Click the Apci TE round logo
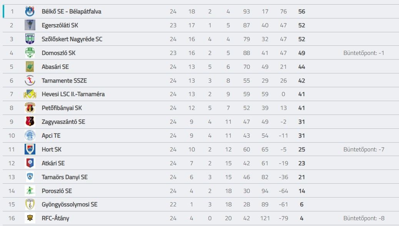399x226 pixels. (x=30, y=135)
